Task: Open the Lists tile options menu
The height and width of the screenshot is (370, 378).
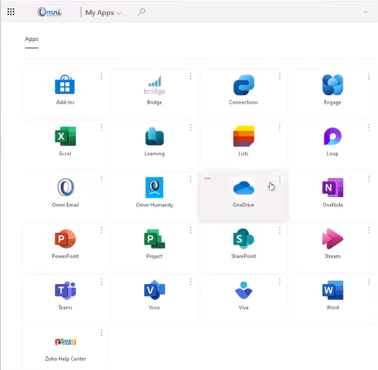Action: click(x=280, y=127)
